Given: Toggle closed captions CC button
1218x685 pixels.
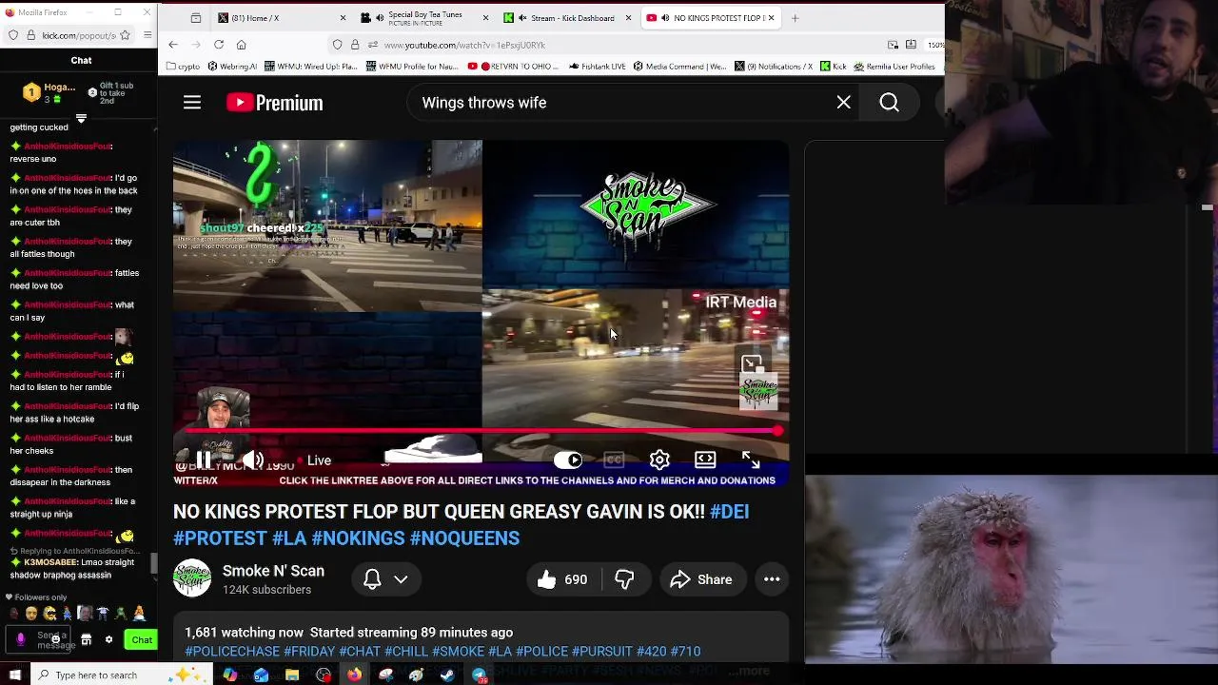Looking at the screenshot, I should click(x=614, y=460).
